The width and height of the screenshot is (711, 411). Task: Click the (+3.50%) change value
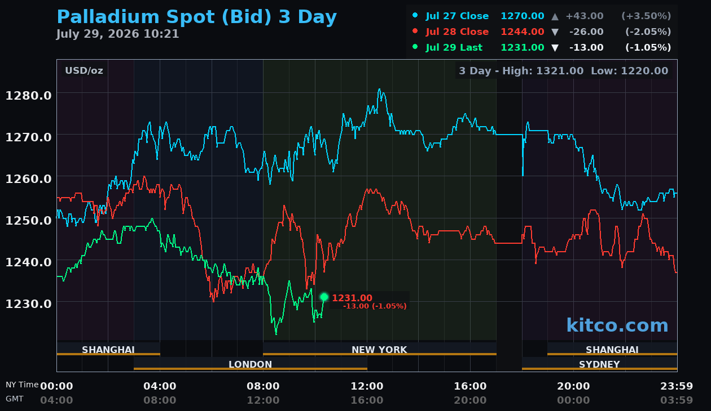[646, 16]
